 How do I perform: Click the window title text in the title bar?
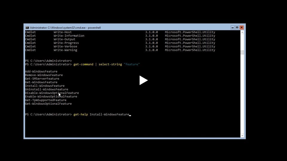click(65, 28)
